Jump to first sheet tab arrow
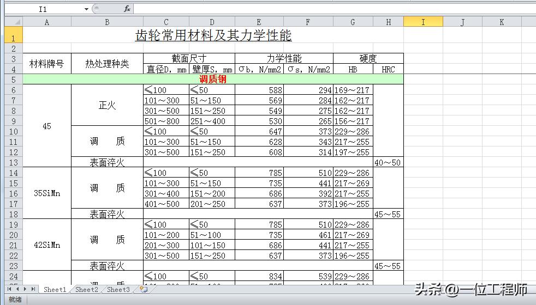The width and height of the screenshot is (536, 305). tap(10, 289)
